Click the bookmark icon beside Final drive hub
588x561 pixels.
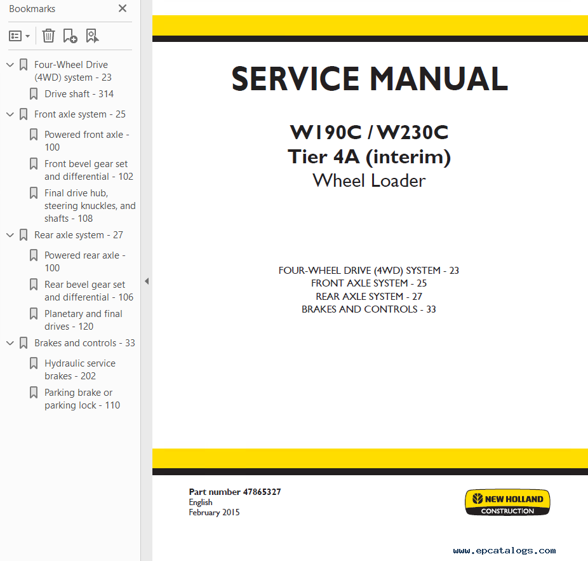(x=34, y=193)
